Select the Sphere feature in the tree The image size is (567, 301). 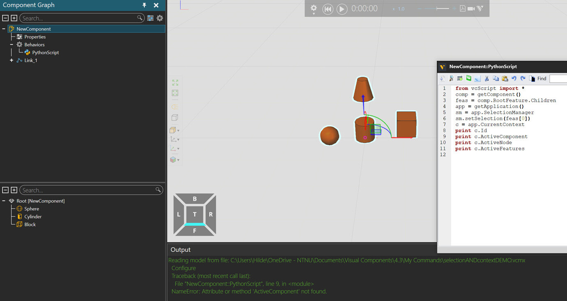pyautogui.click(x=32, y=208)
